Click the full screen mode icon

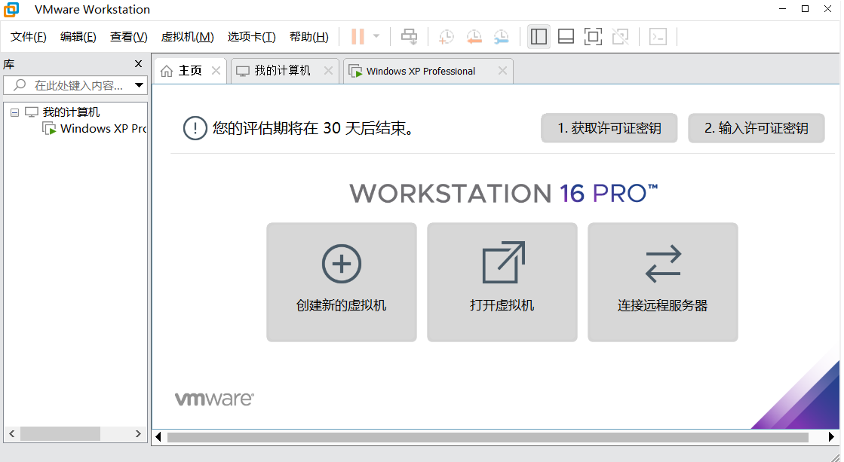593,37
